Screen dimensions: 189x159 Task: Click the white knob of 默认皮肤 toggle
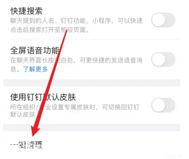click(x=158, y=105)
